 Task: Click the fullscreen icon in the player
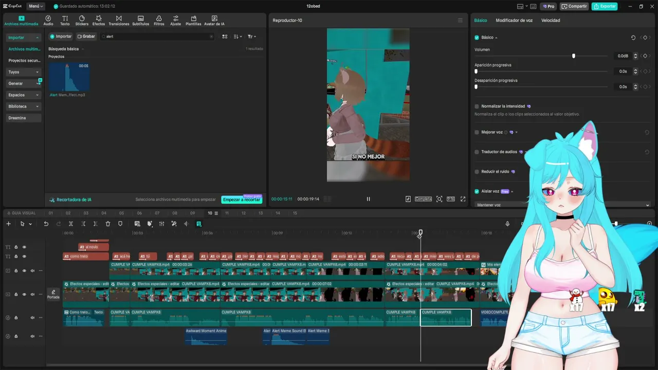coord(463,199)
